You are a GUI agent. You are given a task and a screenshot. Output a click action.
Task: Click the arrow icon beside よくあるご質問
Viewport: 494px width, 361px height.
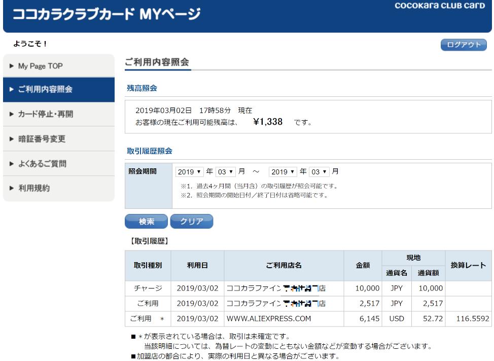[x=12, y=163]
